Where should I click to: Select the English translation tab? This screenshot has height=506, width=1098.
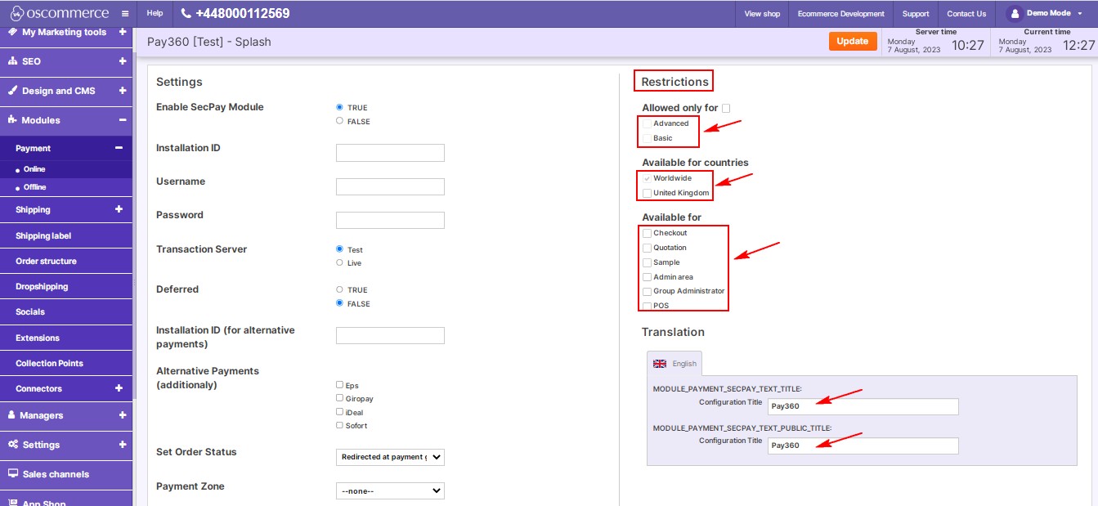674,364
